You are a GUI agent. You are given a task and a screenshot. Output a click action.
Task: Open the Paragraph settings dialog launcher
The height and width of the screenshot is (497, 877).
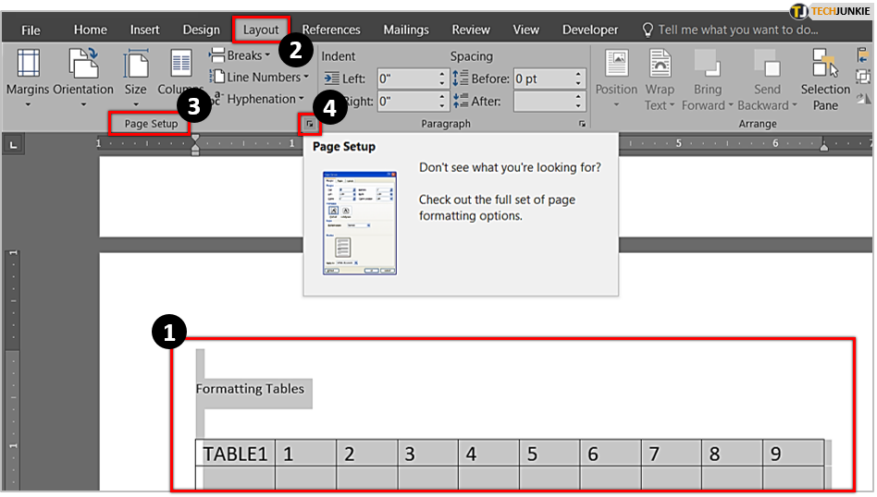[x=582, y=123]
